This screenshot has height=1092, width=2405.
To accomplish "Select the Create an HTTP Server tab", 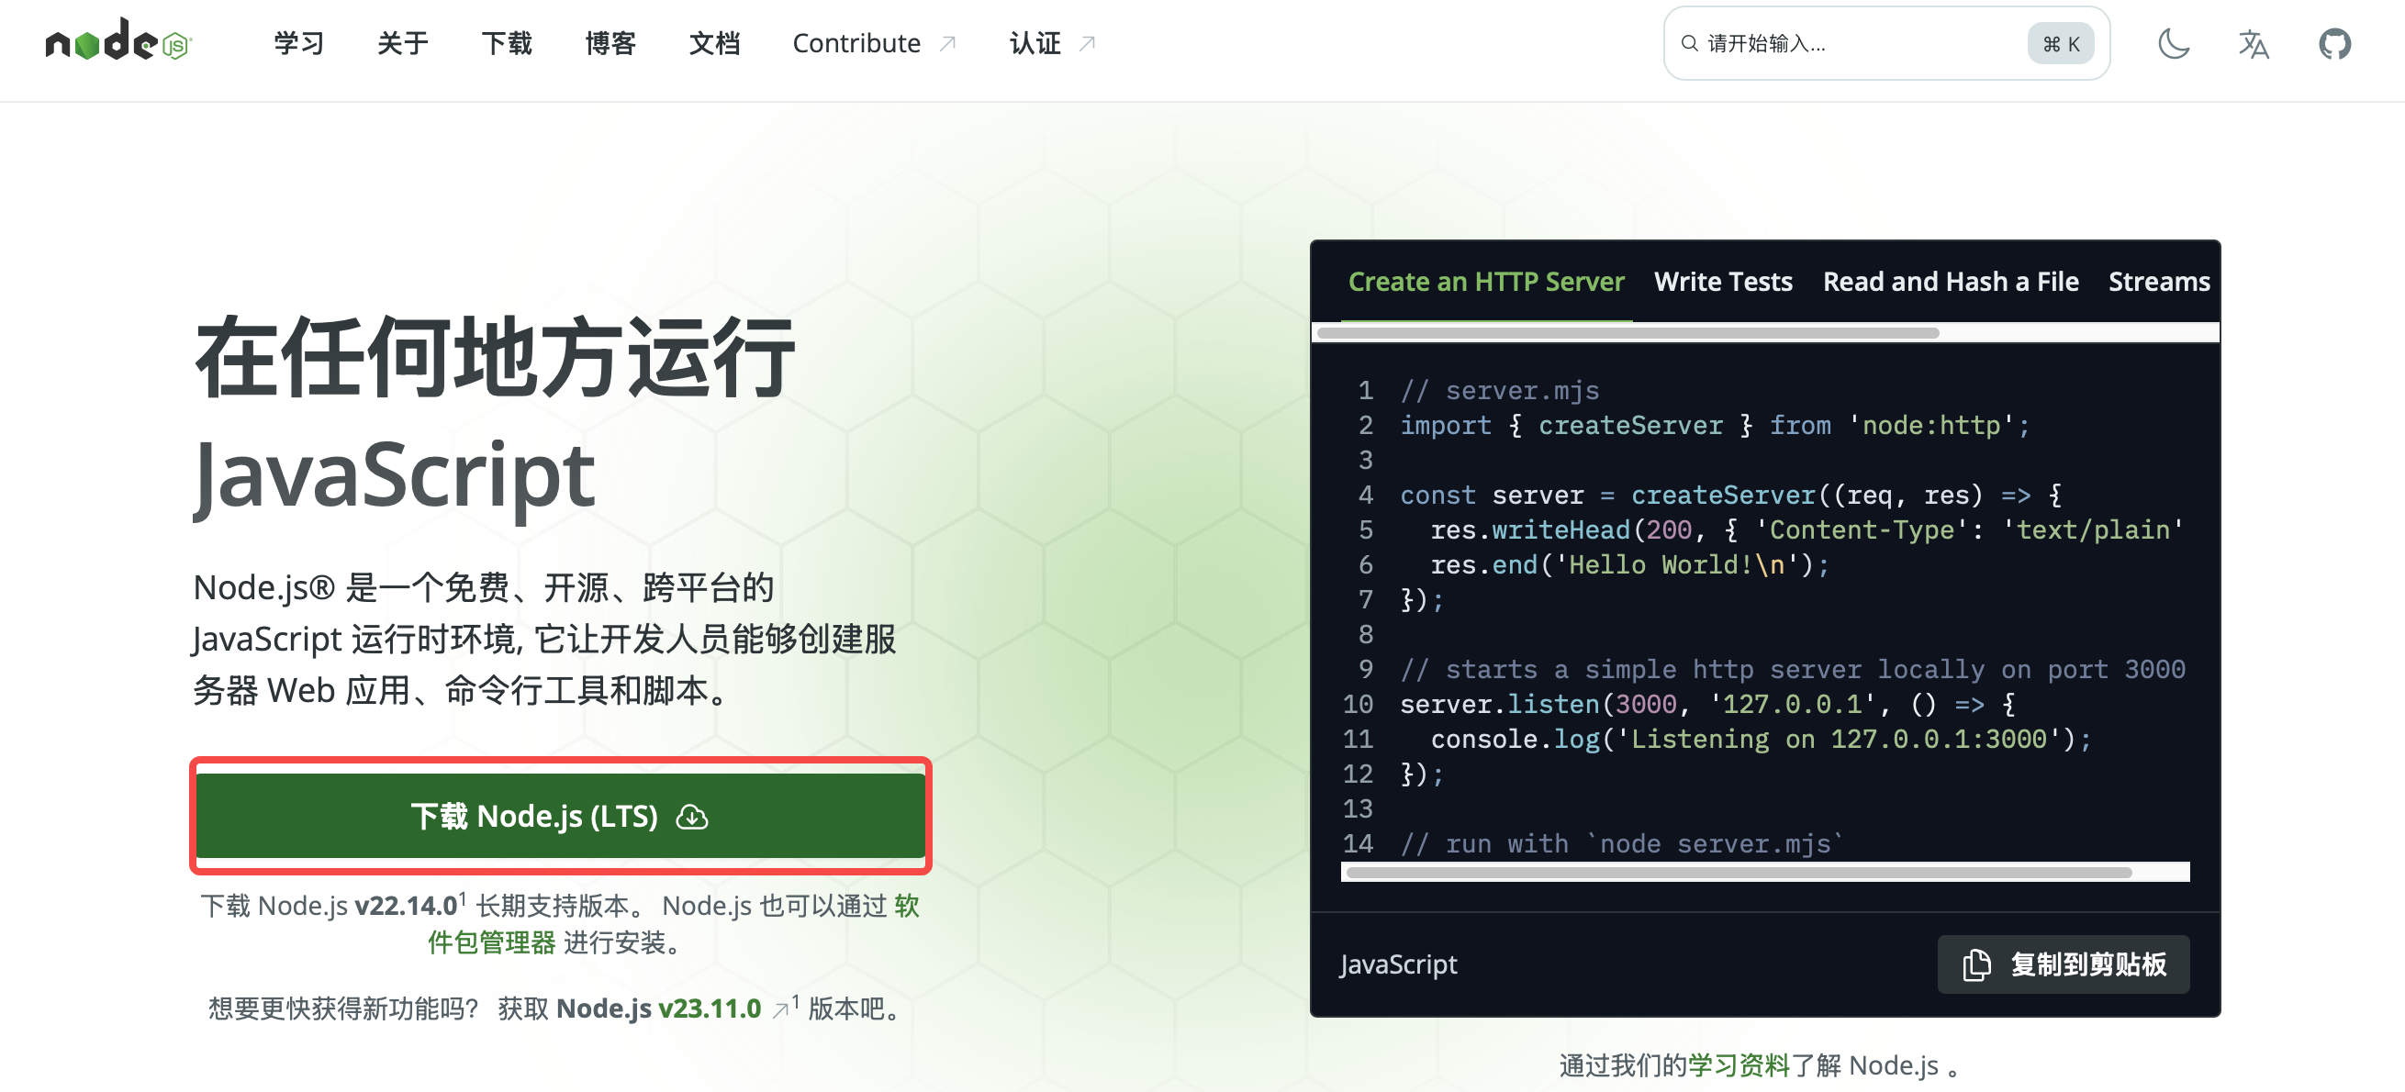I will pyautogui.click(x=1485, y=282).
